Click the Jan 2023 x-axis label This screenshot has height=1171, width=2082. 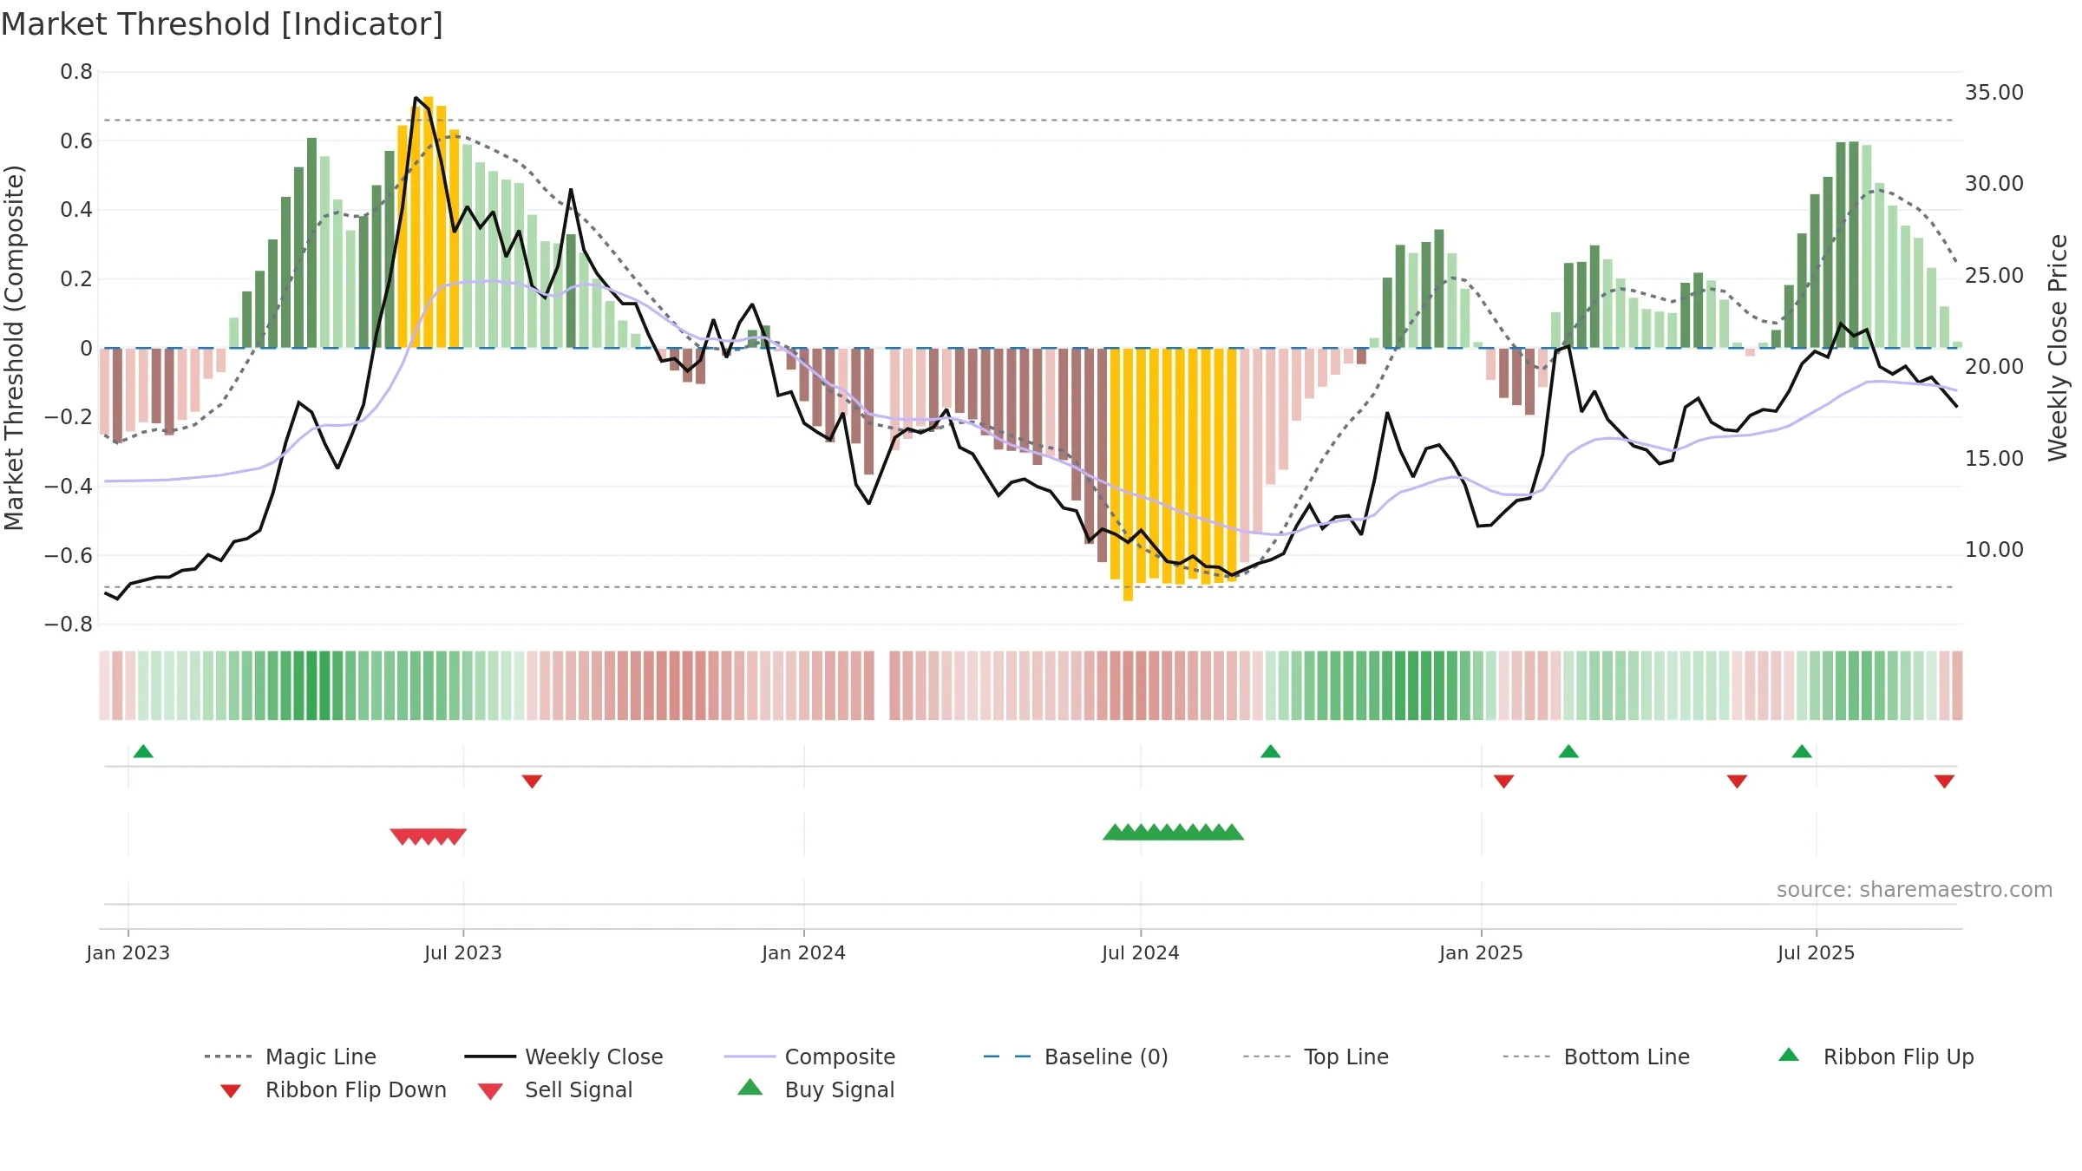[128, 952]
